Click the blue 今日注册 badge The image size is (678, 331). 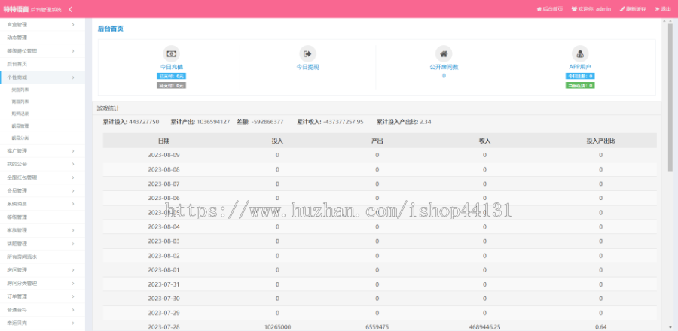point(580,76)
